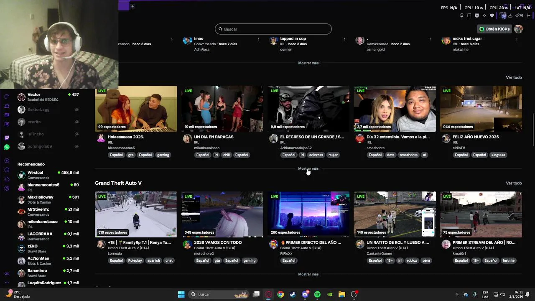Screen dimensions: 535x301
Task: Open '2026 VAMOS CON TODO' stream thumbnail
Action: 222,214
